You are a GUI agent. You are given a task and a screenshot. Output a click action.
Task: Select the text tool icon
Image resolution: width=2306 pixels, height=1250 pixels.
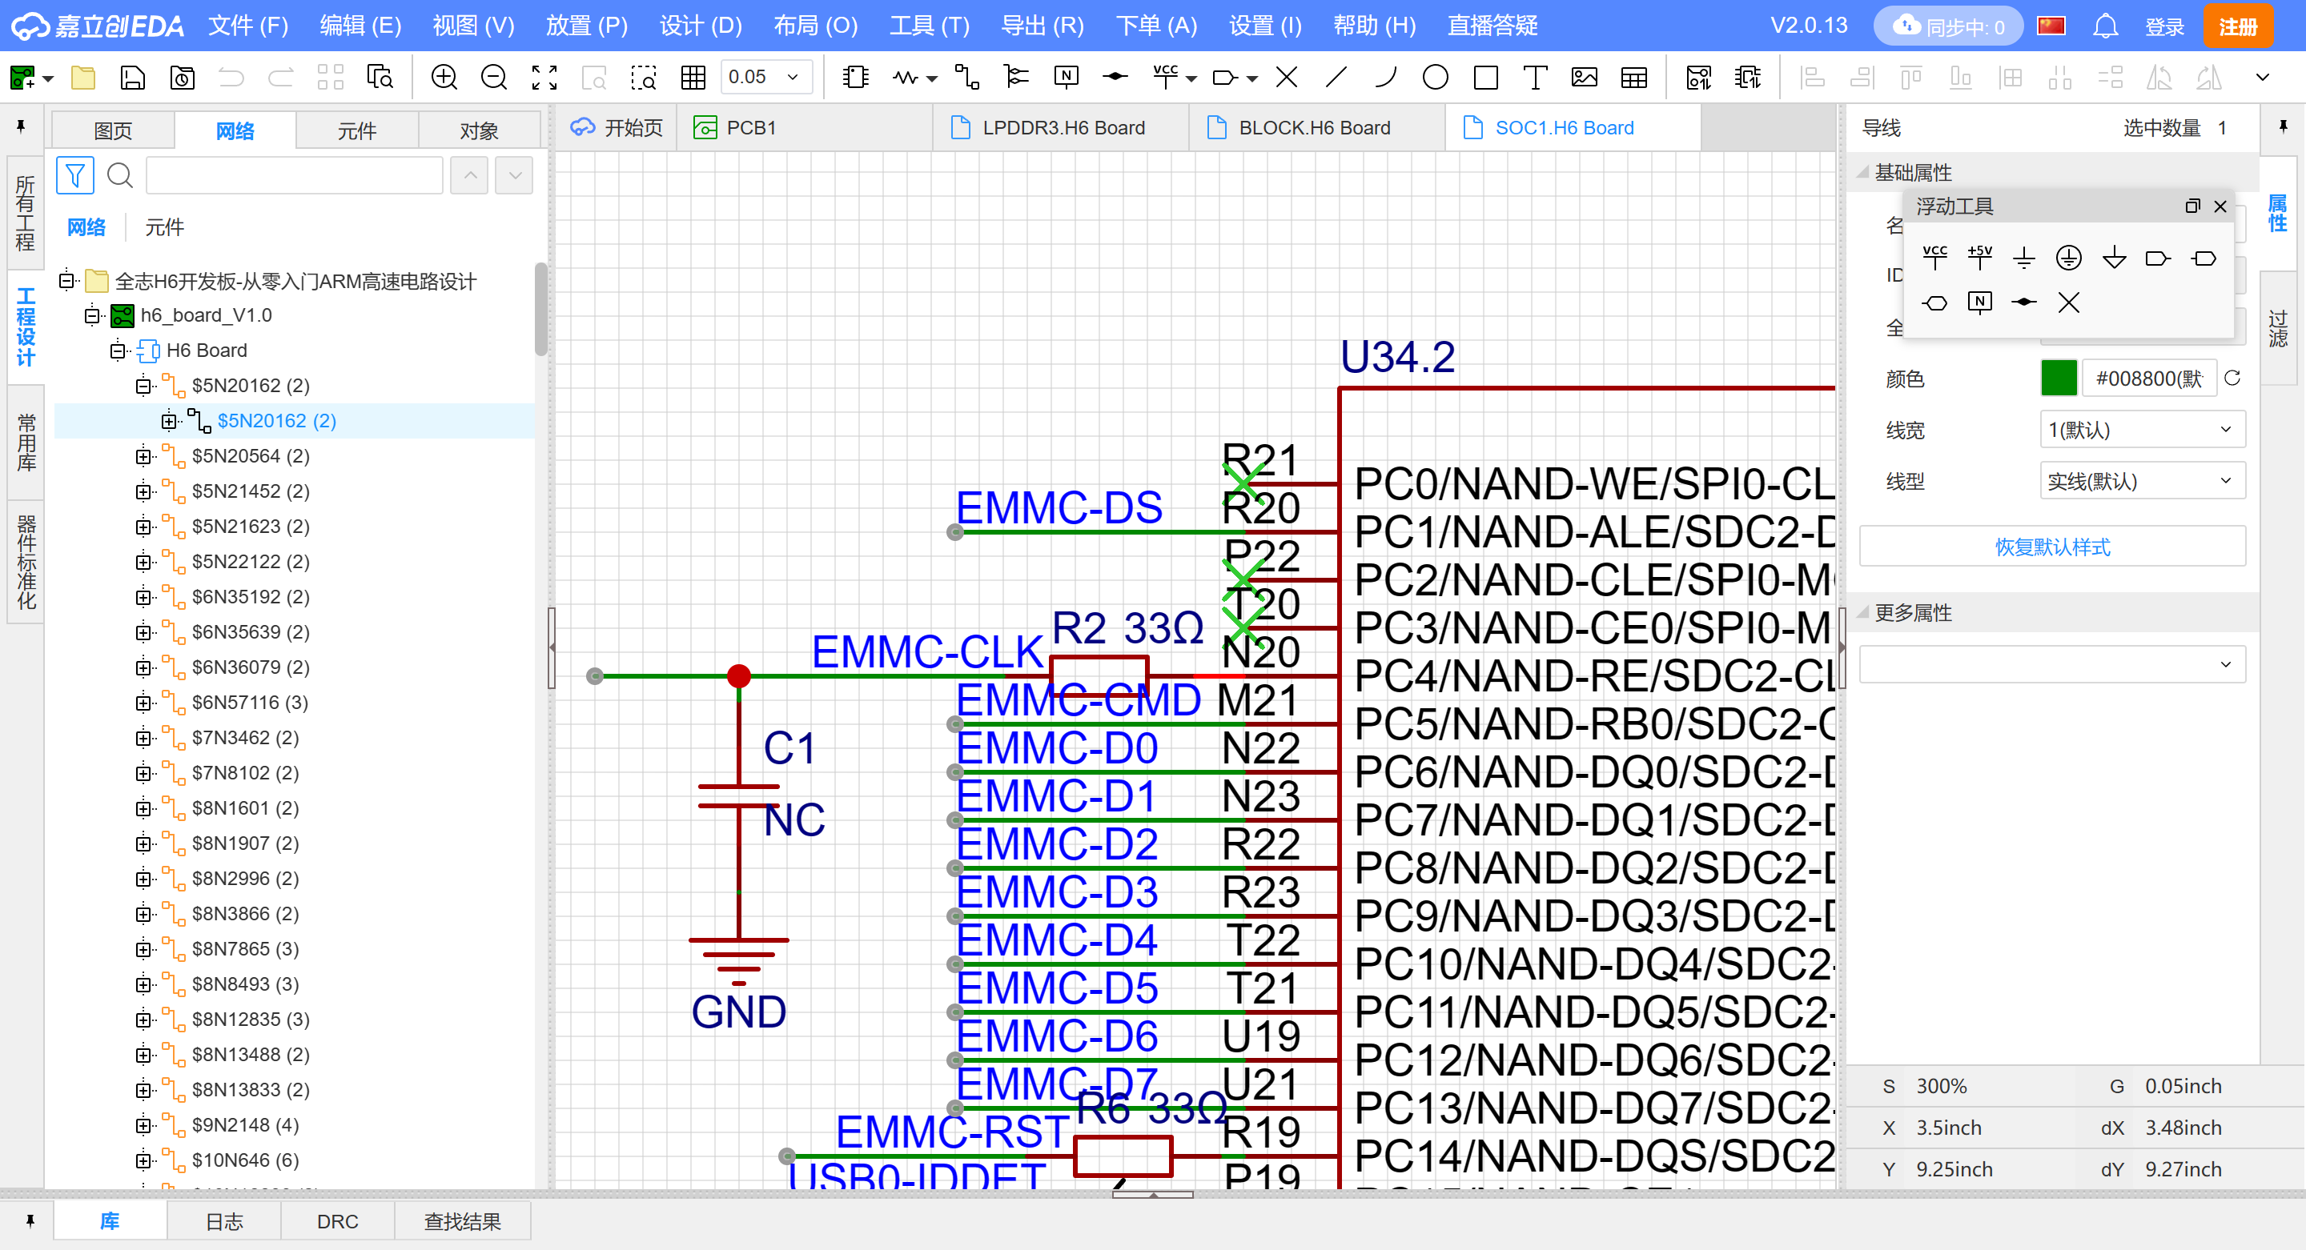[1535, 77]
